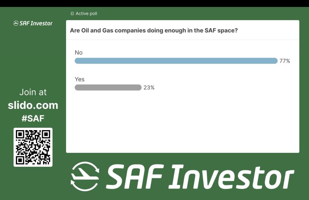Click the large SAF Investor plane emblem

tap(85, 176)
